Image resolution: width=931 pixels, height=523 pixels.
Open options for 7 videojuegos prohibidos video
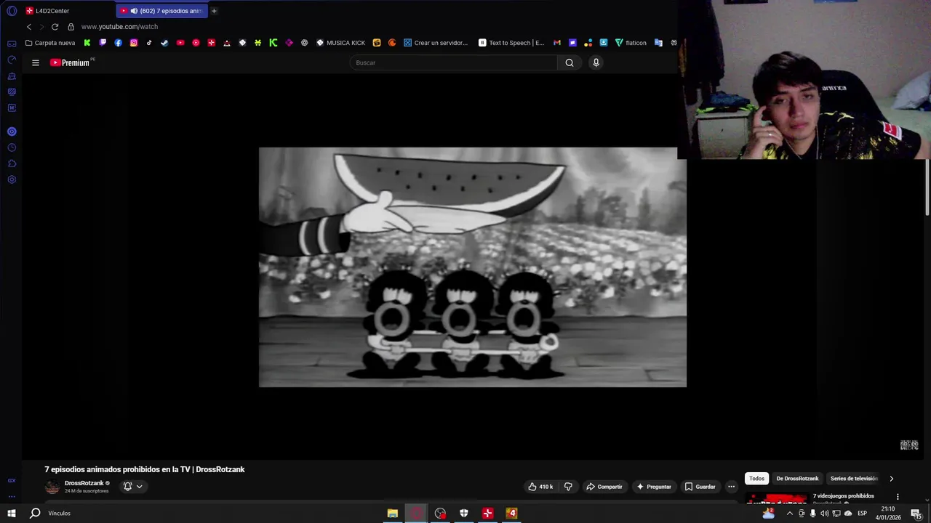(x=898, y=497)
